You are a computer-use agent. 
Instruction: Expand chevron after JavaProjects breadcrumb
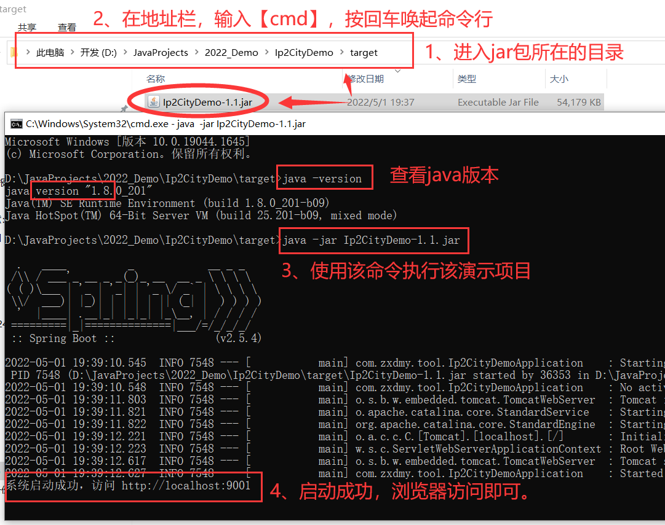196,52
